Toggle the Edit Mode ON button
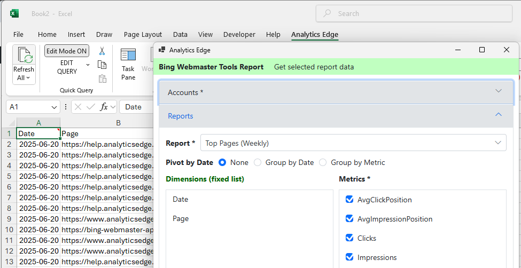 tap(67, 51)
